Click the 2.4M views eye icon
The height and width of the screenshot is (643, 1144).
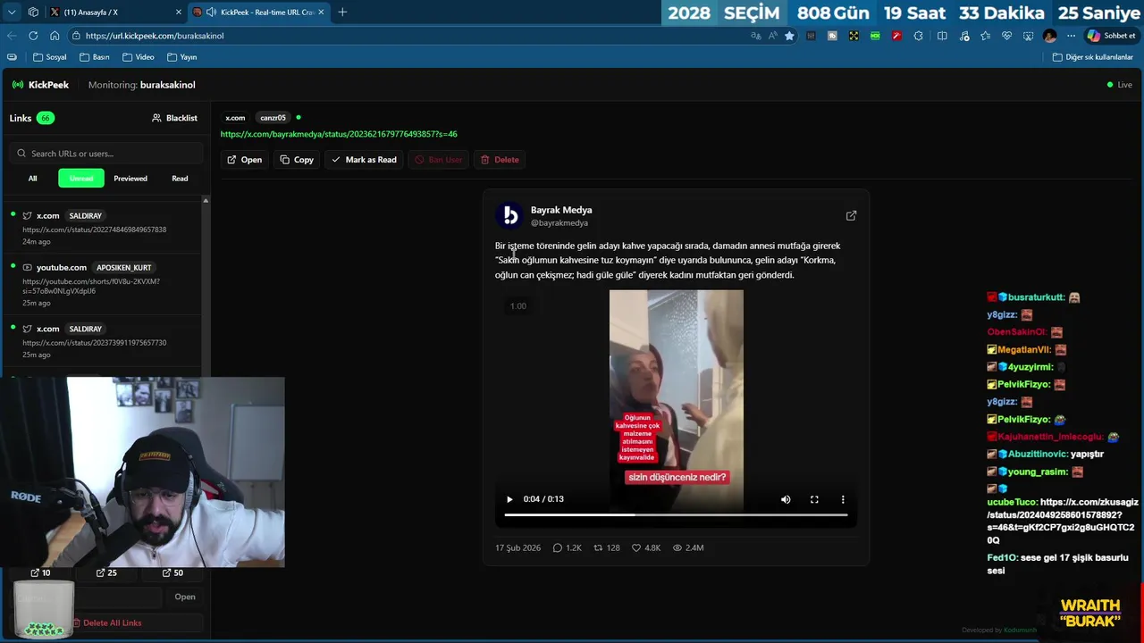[677, 547]
